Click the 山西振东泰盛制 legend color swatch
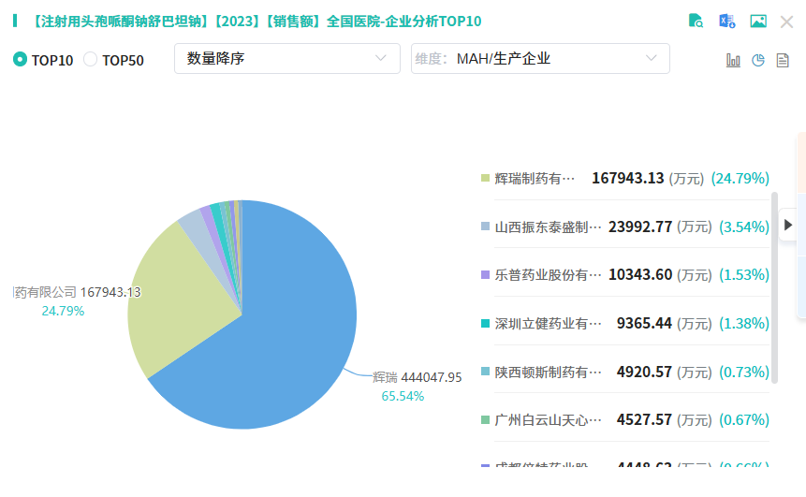 [x=485, y=227]
